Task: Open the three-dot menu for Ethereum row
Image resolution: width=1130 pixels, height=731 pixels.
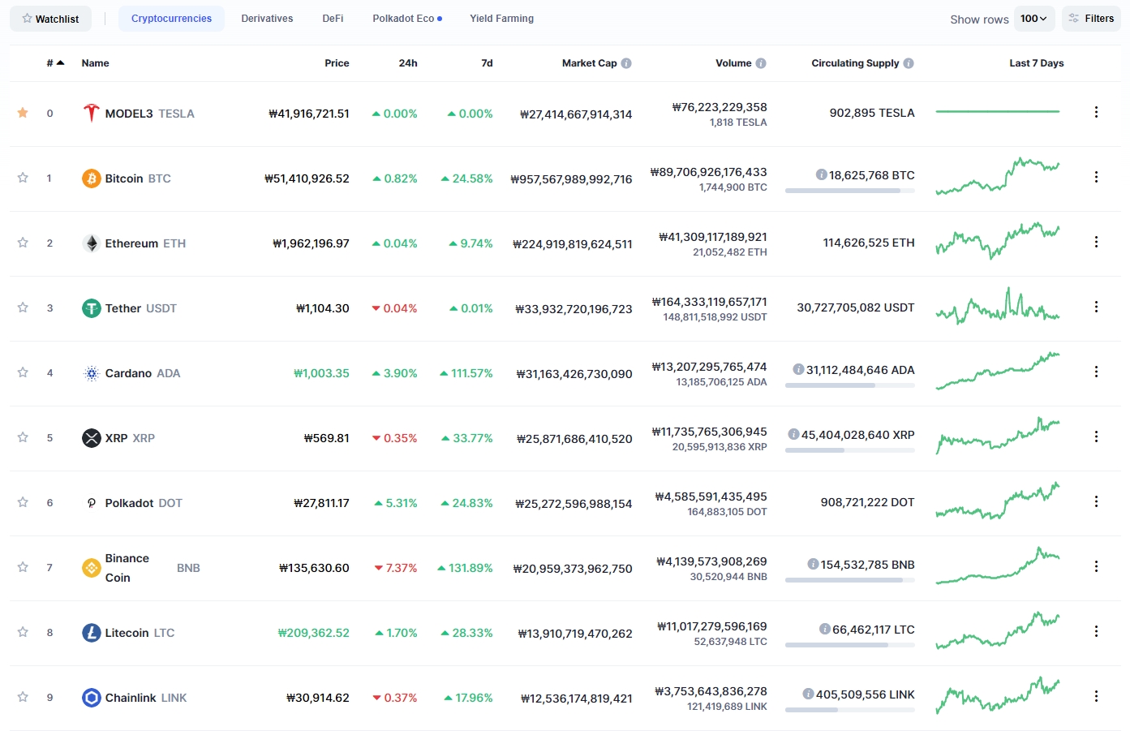Action: tap(1096, 242)
